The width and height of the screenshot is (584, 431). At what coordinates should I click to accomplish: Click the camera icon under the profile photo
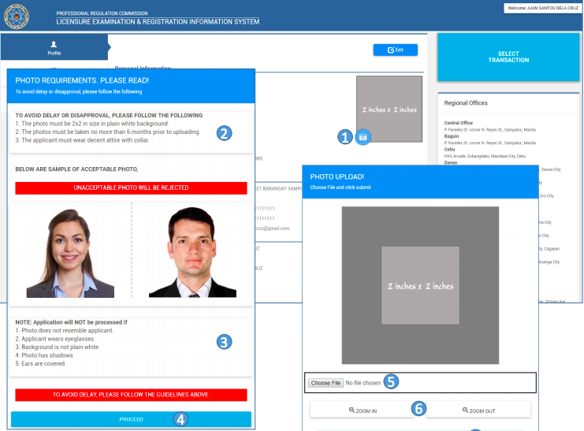363,137
